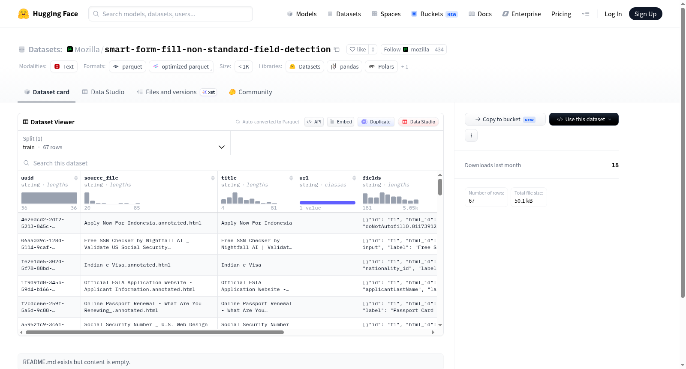Click the Sign Up button
Screen dimensions: 686x369
click(645, 14)
